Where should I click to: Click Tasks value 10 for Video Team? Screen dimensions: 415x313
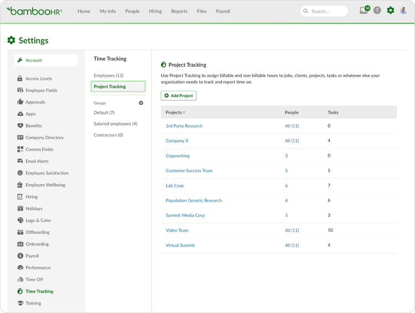click(x=330, y=230)
